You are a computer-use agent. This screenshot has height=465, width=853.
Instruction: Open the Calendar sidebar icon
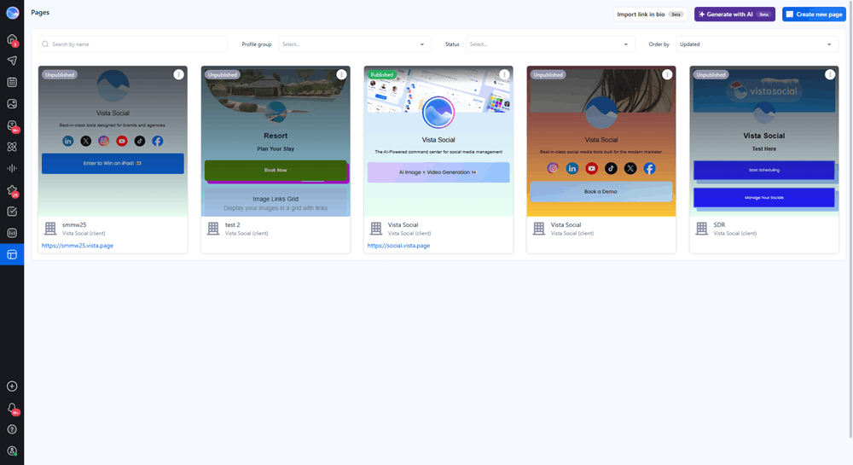12,82
